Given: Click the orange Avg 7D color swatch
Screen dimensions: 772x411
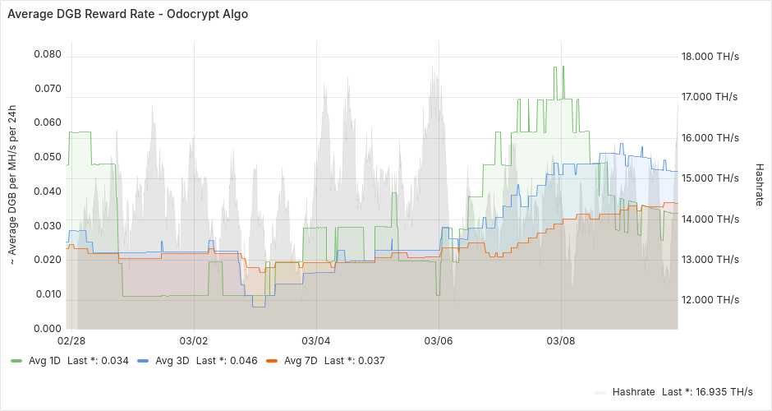Looking at the screenshot, I should pos(272,360).
